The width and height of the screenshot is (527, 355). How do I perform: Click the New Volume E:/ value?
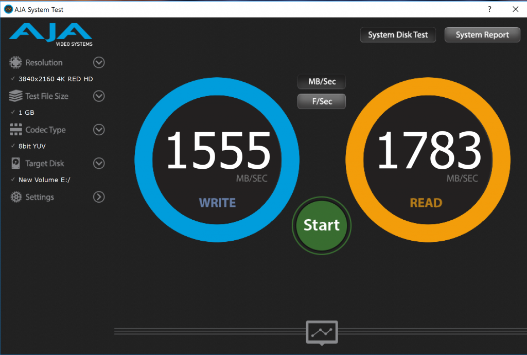[x=44, y=180]
